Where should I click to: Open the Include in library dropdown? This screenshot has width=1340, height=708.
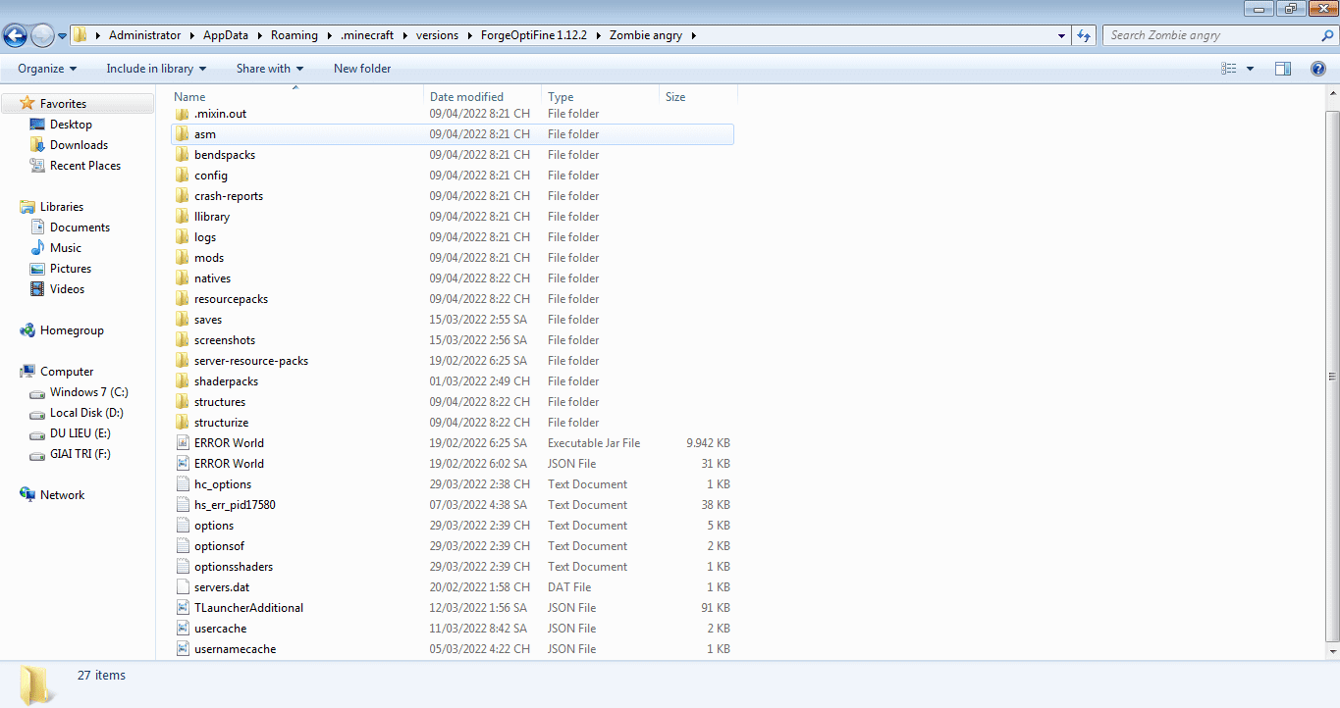(156, 69)
